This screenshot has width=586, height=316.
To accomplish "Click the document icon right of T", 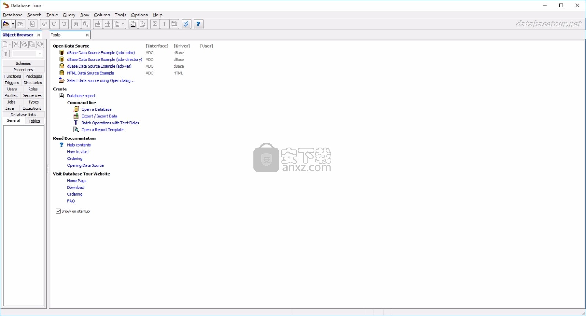I will pos(174,24).
